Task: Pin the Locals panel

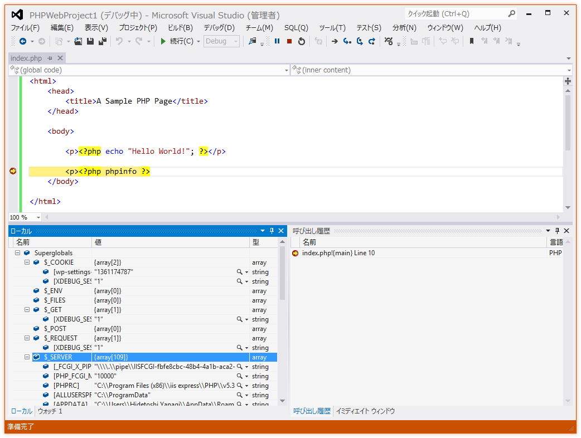Action: click(x=272, y=231)
